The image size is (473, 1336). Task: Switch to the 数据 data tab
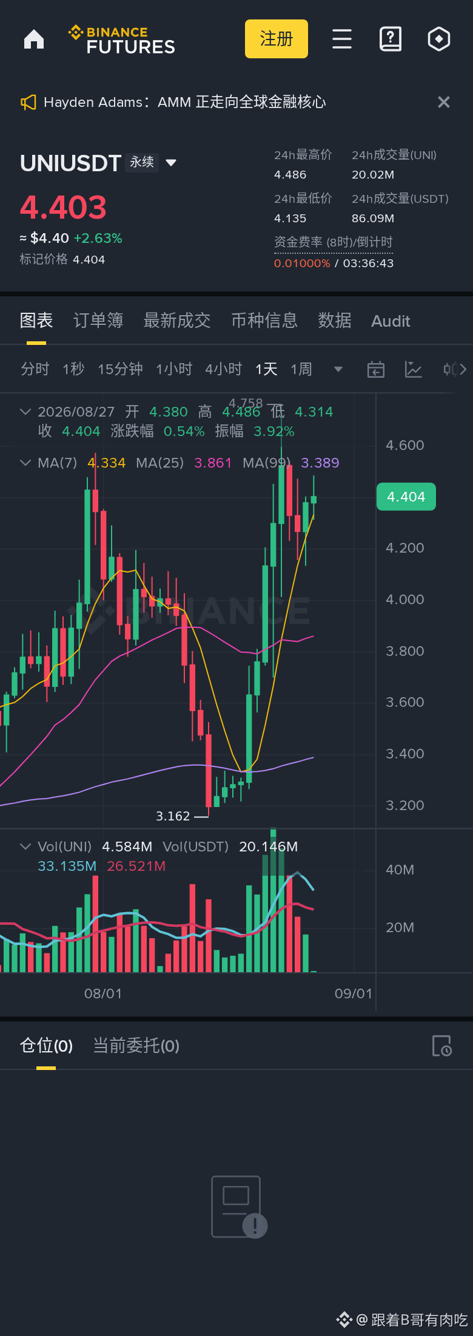pyautogui.click(x=335, y=320)
